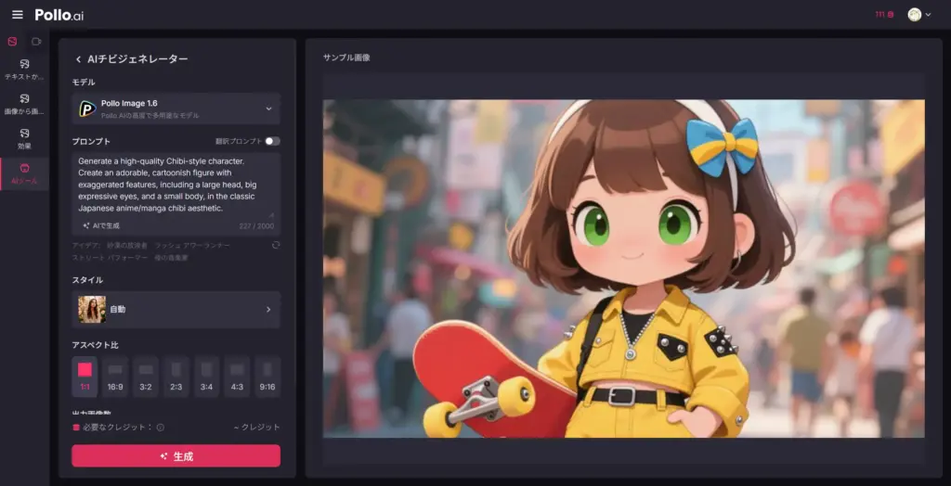
Task: Select the 1:1 aspect ratio
Action: (85, 377)
